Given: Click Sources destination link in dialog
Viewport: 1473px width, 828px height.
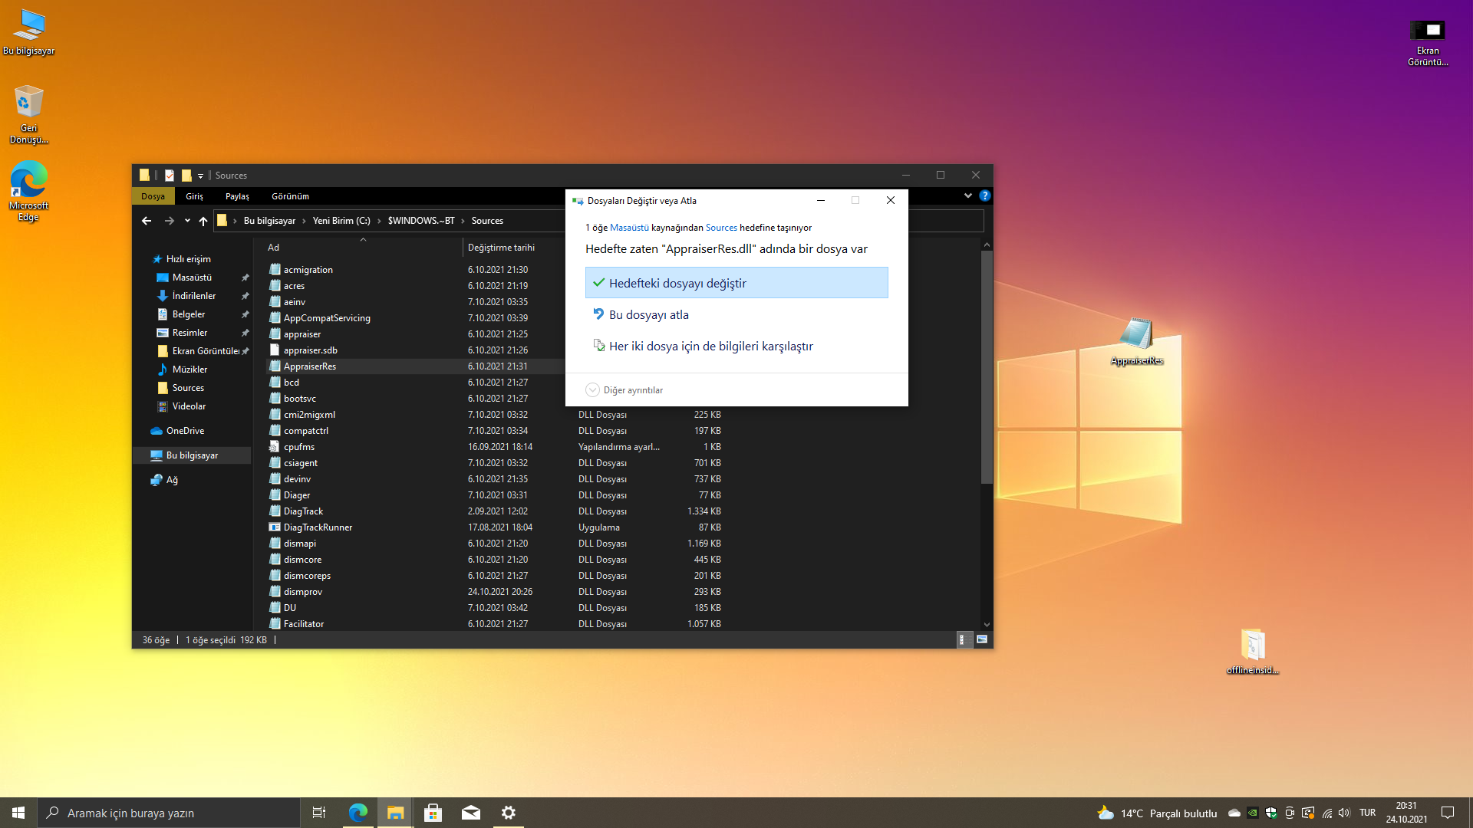Looking at the screenshot, I should 721,228.
